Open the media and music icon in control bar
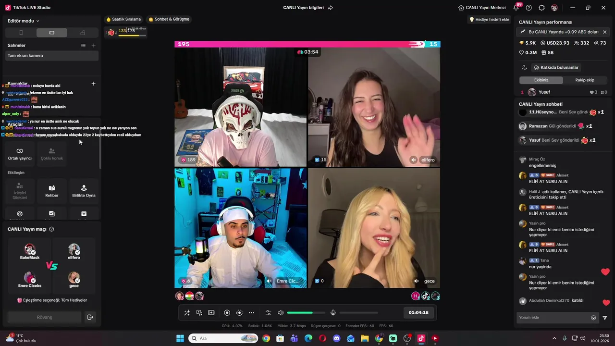Image resolution: width=615 pixels, height=346 pixels. (199, 313)
